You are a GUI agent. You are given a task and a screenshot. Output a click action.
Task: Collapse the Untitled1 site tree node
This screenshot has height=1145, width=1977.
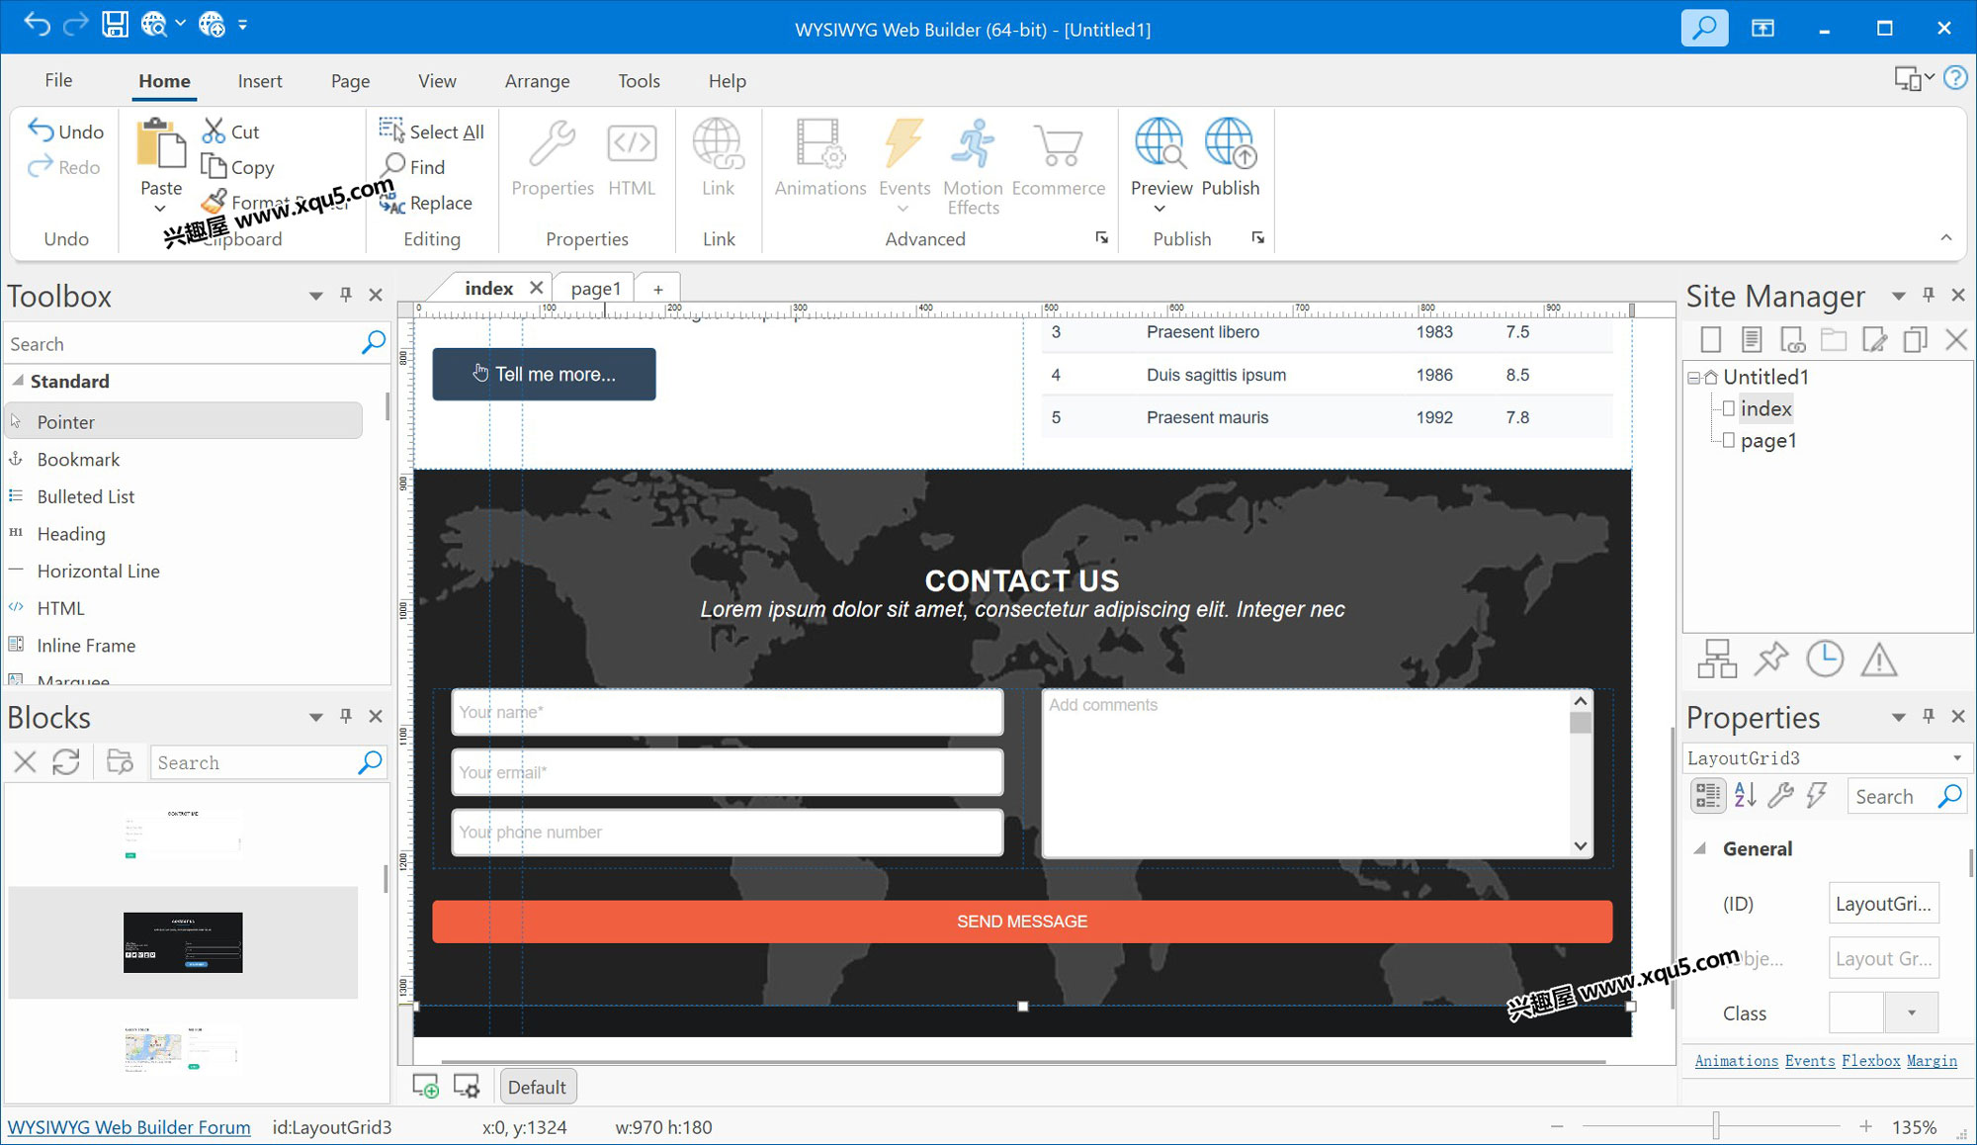coord(1693,378)
